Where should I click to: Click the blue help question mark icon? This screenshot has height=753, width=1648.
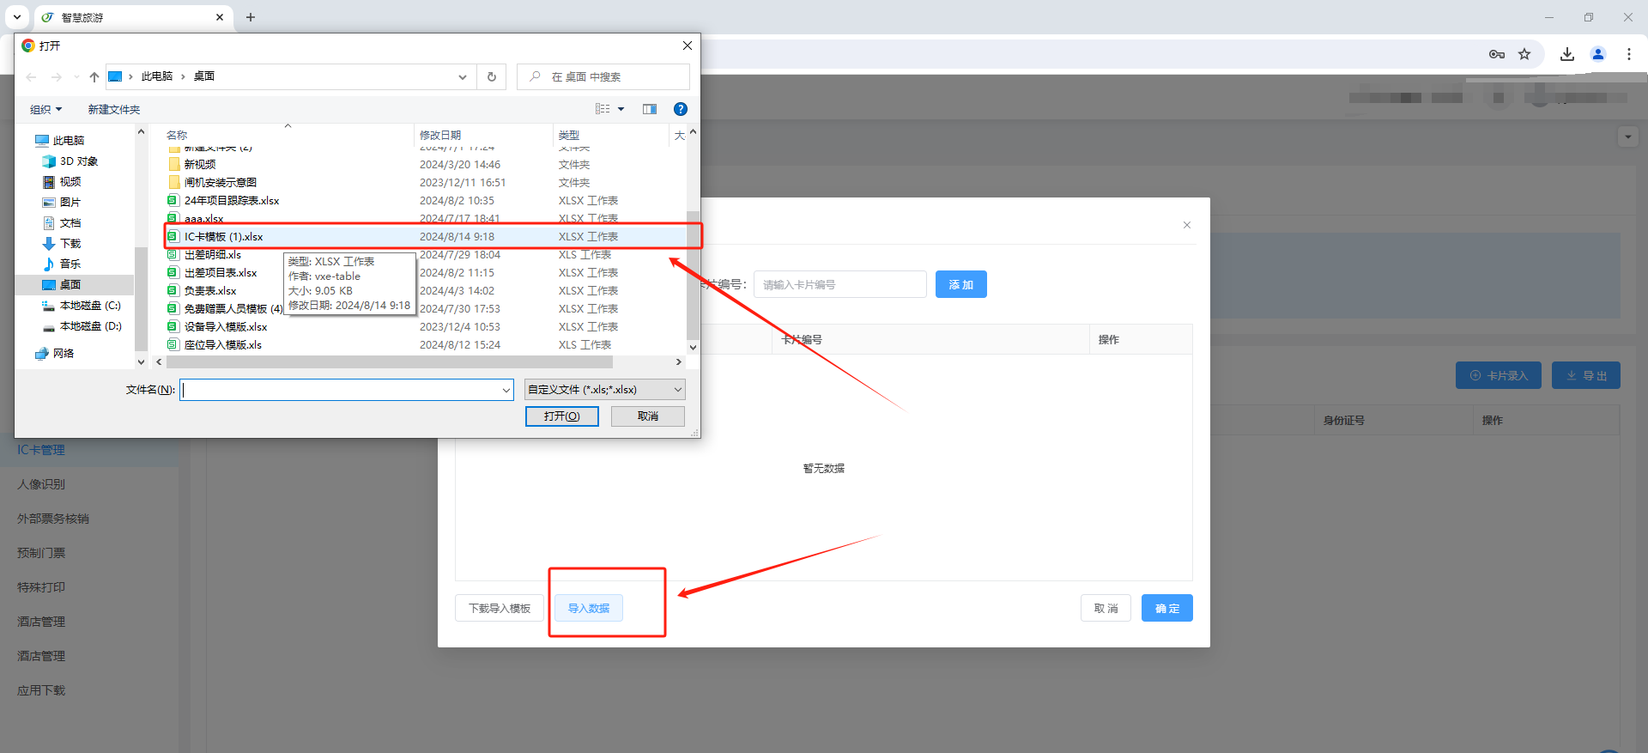coord(681,109)
